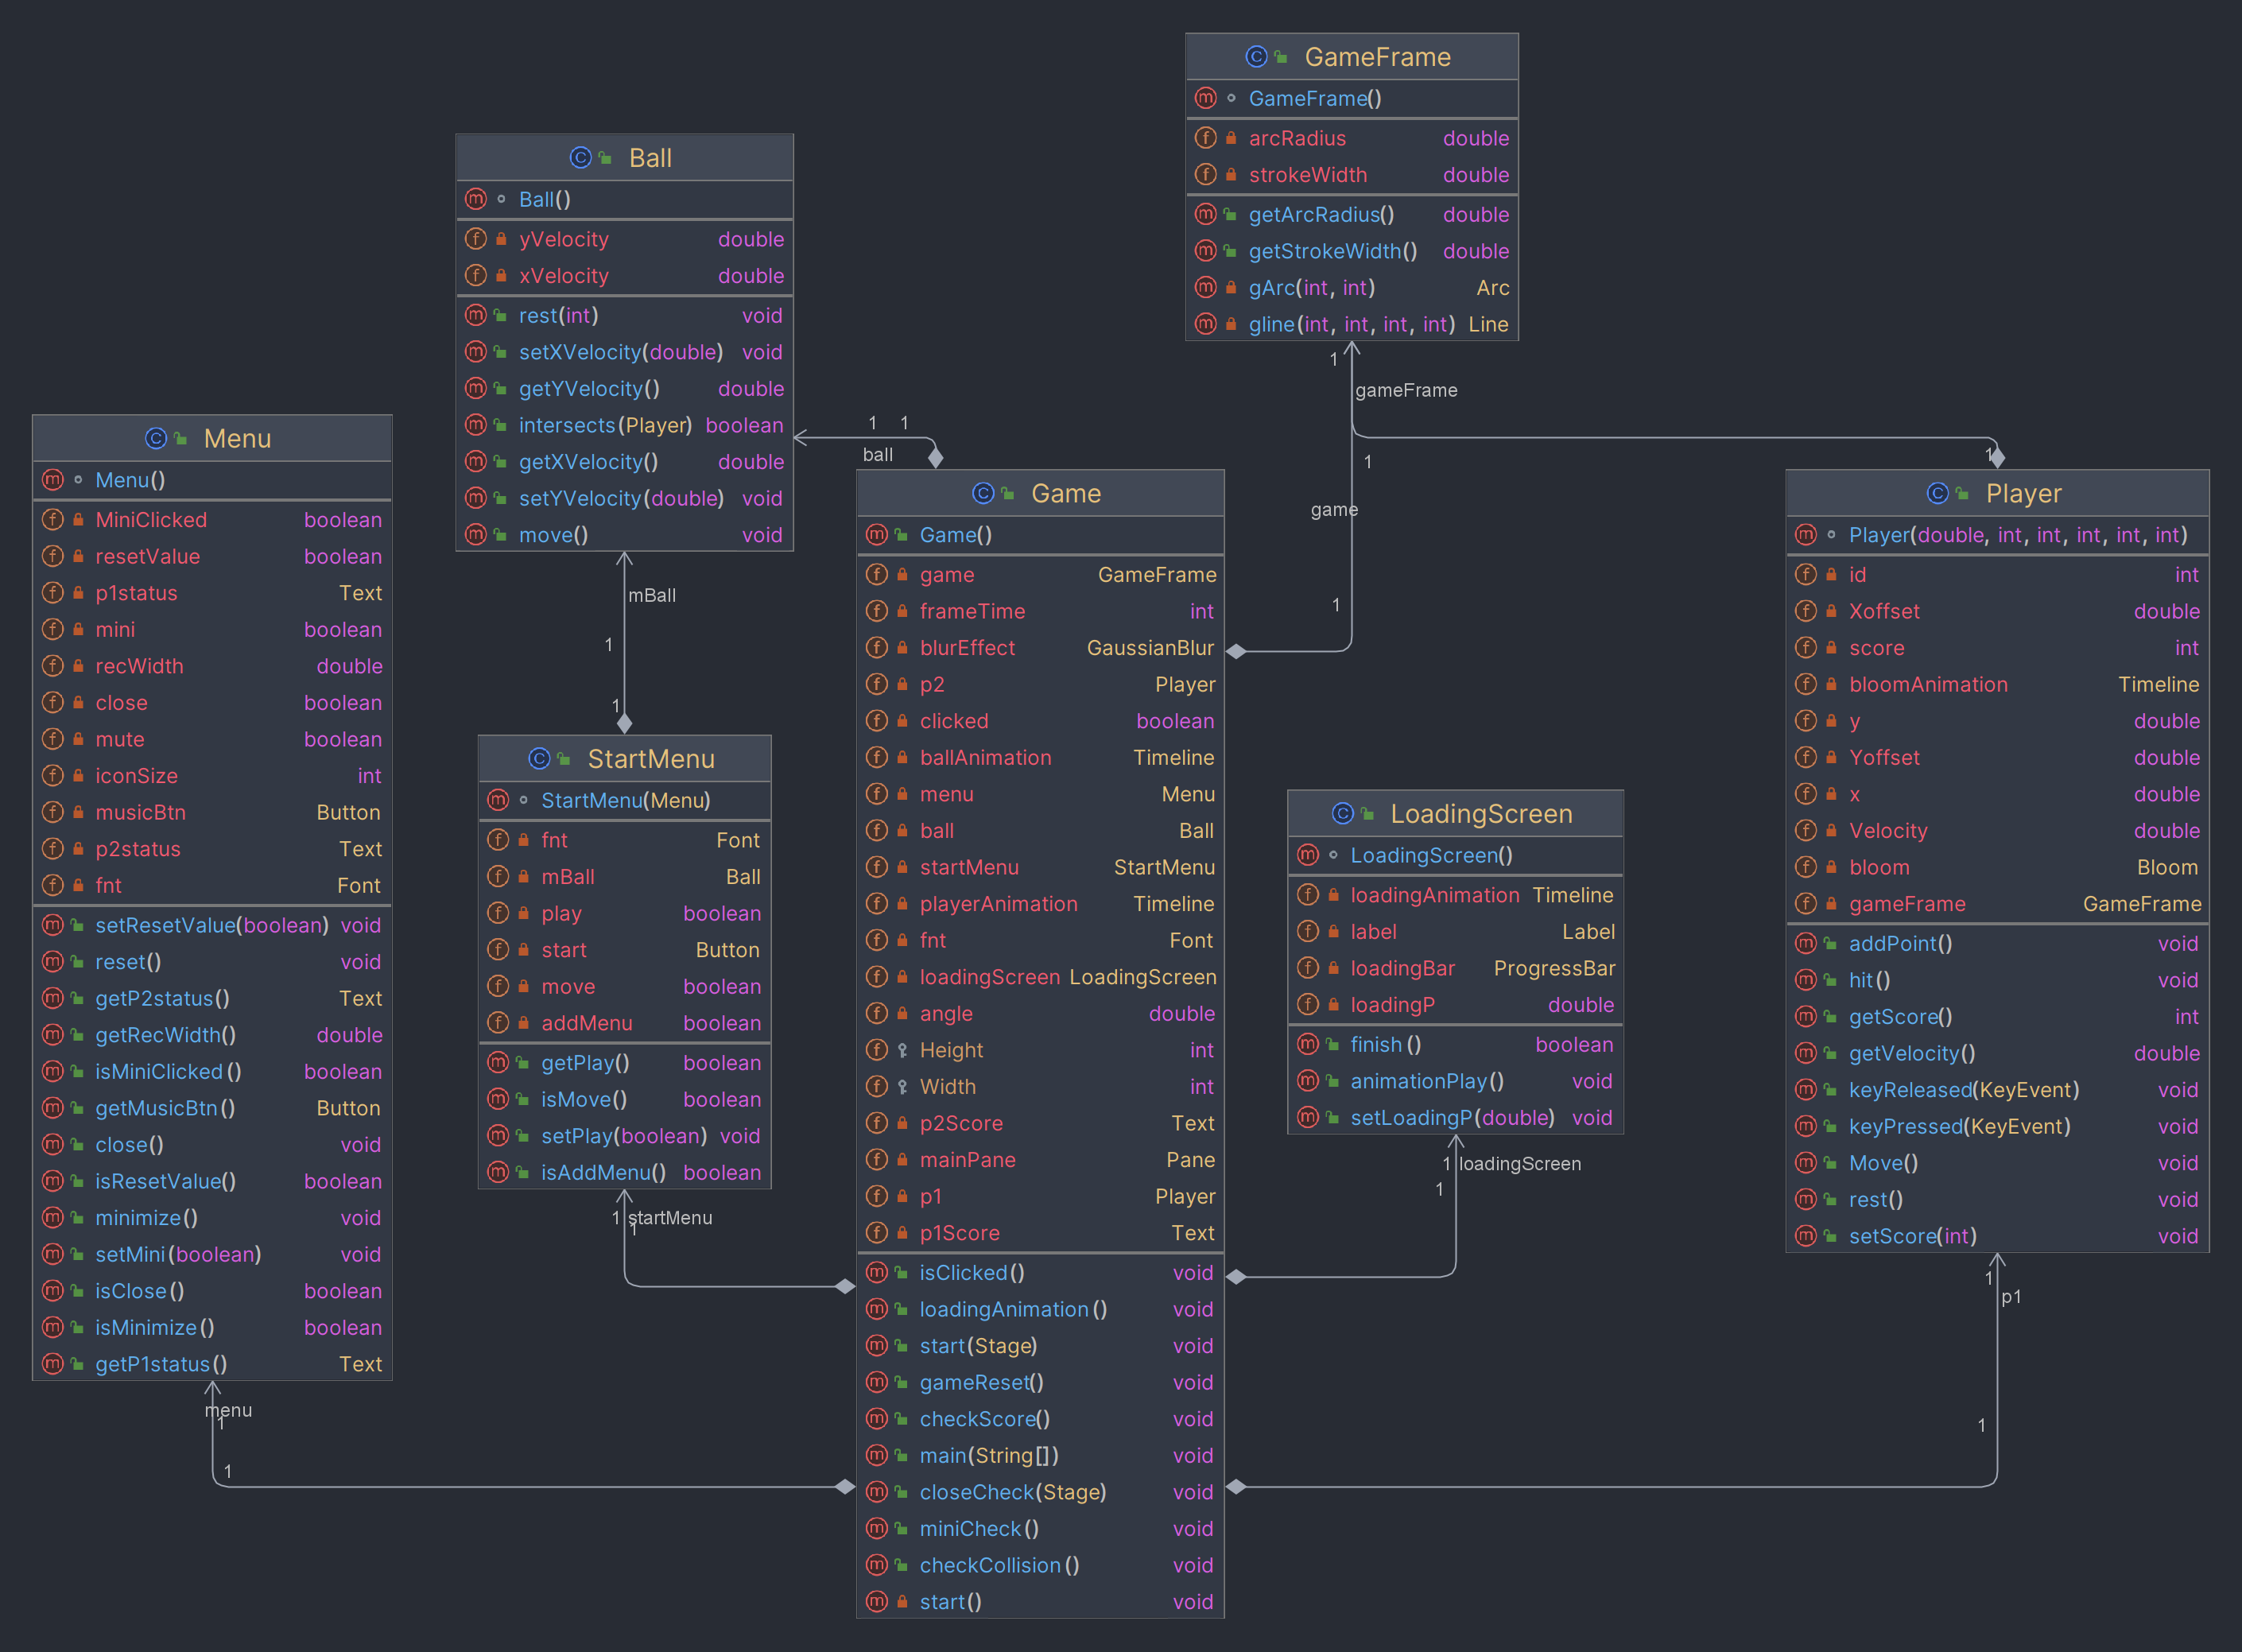Click the field icon next to yVelocity in Ball
Viewport: 2242px width, 1652px height.
tap(475, 239)
